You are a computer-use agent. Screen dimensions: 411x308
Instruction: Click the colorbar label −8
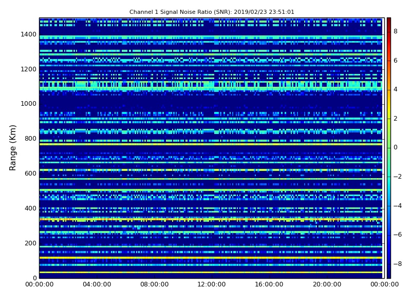point(398,264)
